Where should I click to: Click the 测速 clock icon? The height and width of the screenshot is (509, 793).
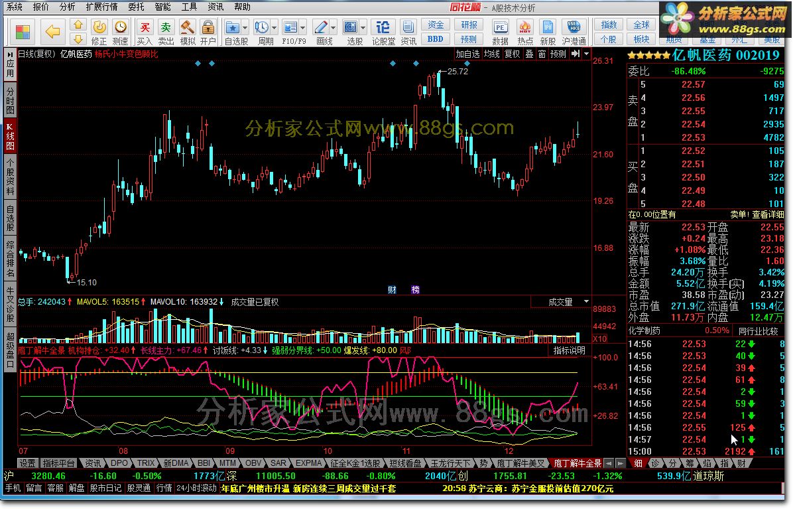pyautogui.click(x=121, y=27)
